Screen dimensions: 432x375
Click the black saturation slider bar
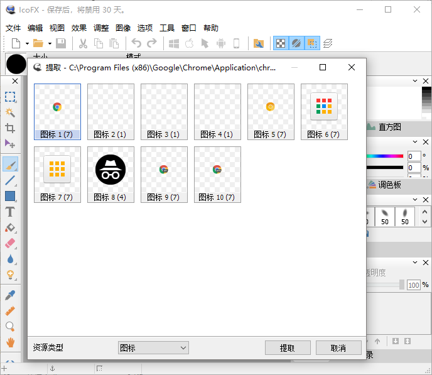coord(385,168)
